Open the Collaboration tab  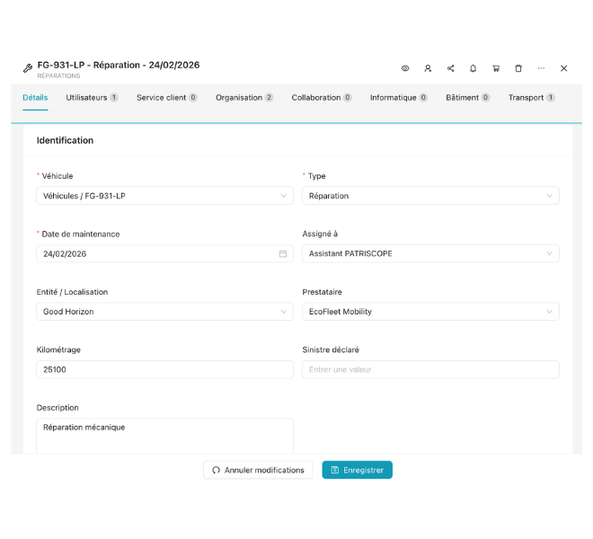[x=322, y=98]
